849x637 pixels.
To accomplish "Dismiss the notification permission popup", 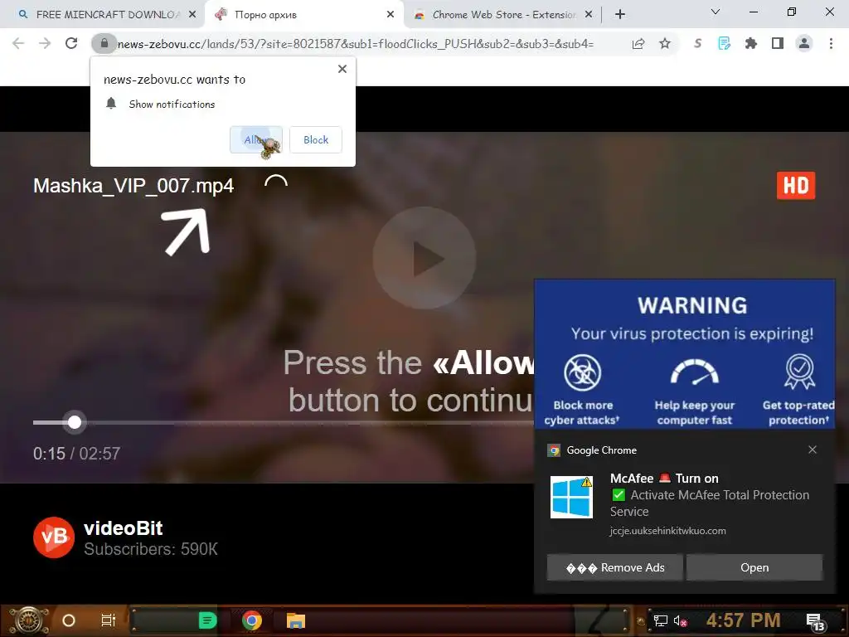I will pos(342,69).
